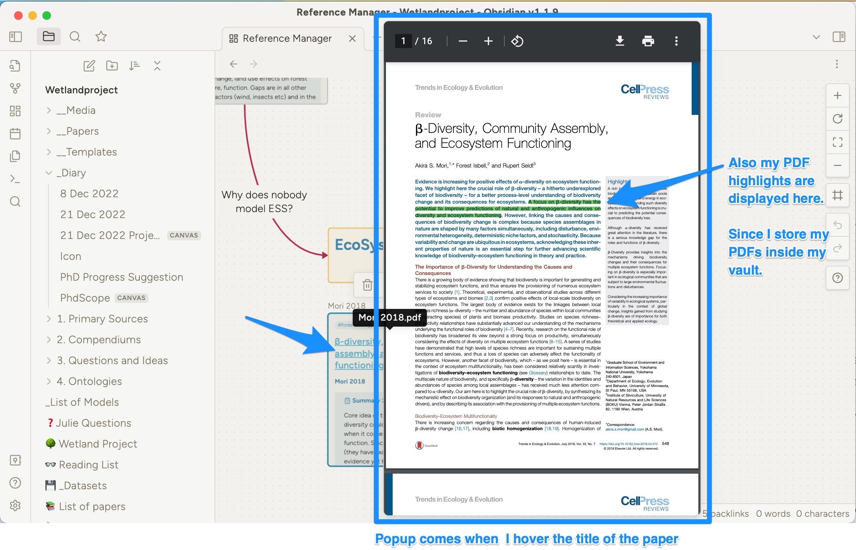Image resolution: width=856 pixels, height=550 pixels.
Task: Open the Icon note
Action: coord(71,256)
